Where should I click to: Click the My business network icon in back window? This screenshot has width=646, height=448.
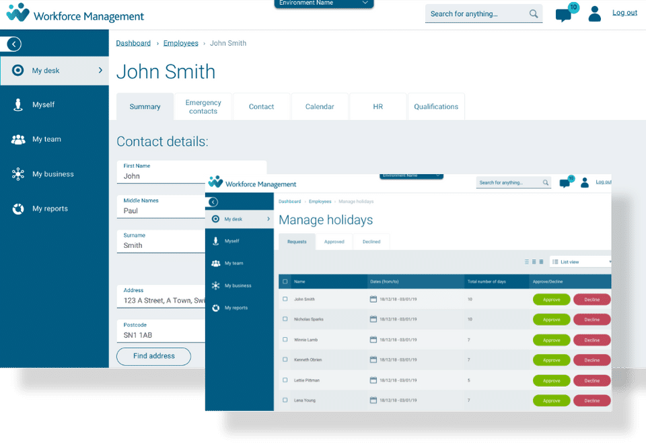coord(18,174)
